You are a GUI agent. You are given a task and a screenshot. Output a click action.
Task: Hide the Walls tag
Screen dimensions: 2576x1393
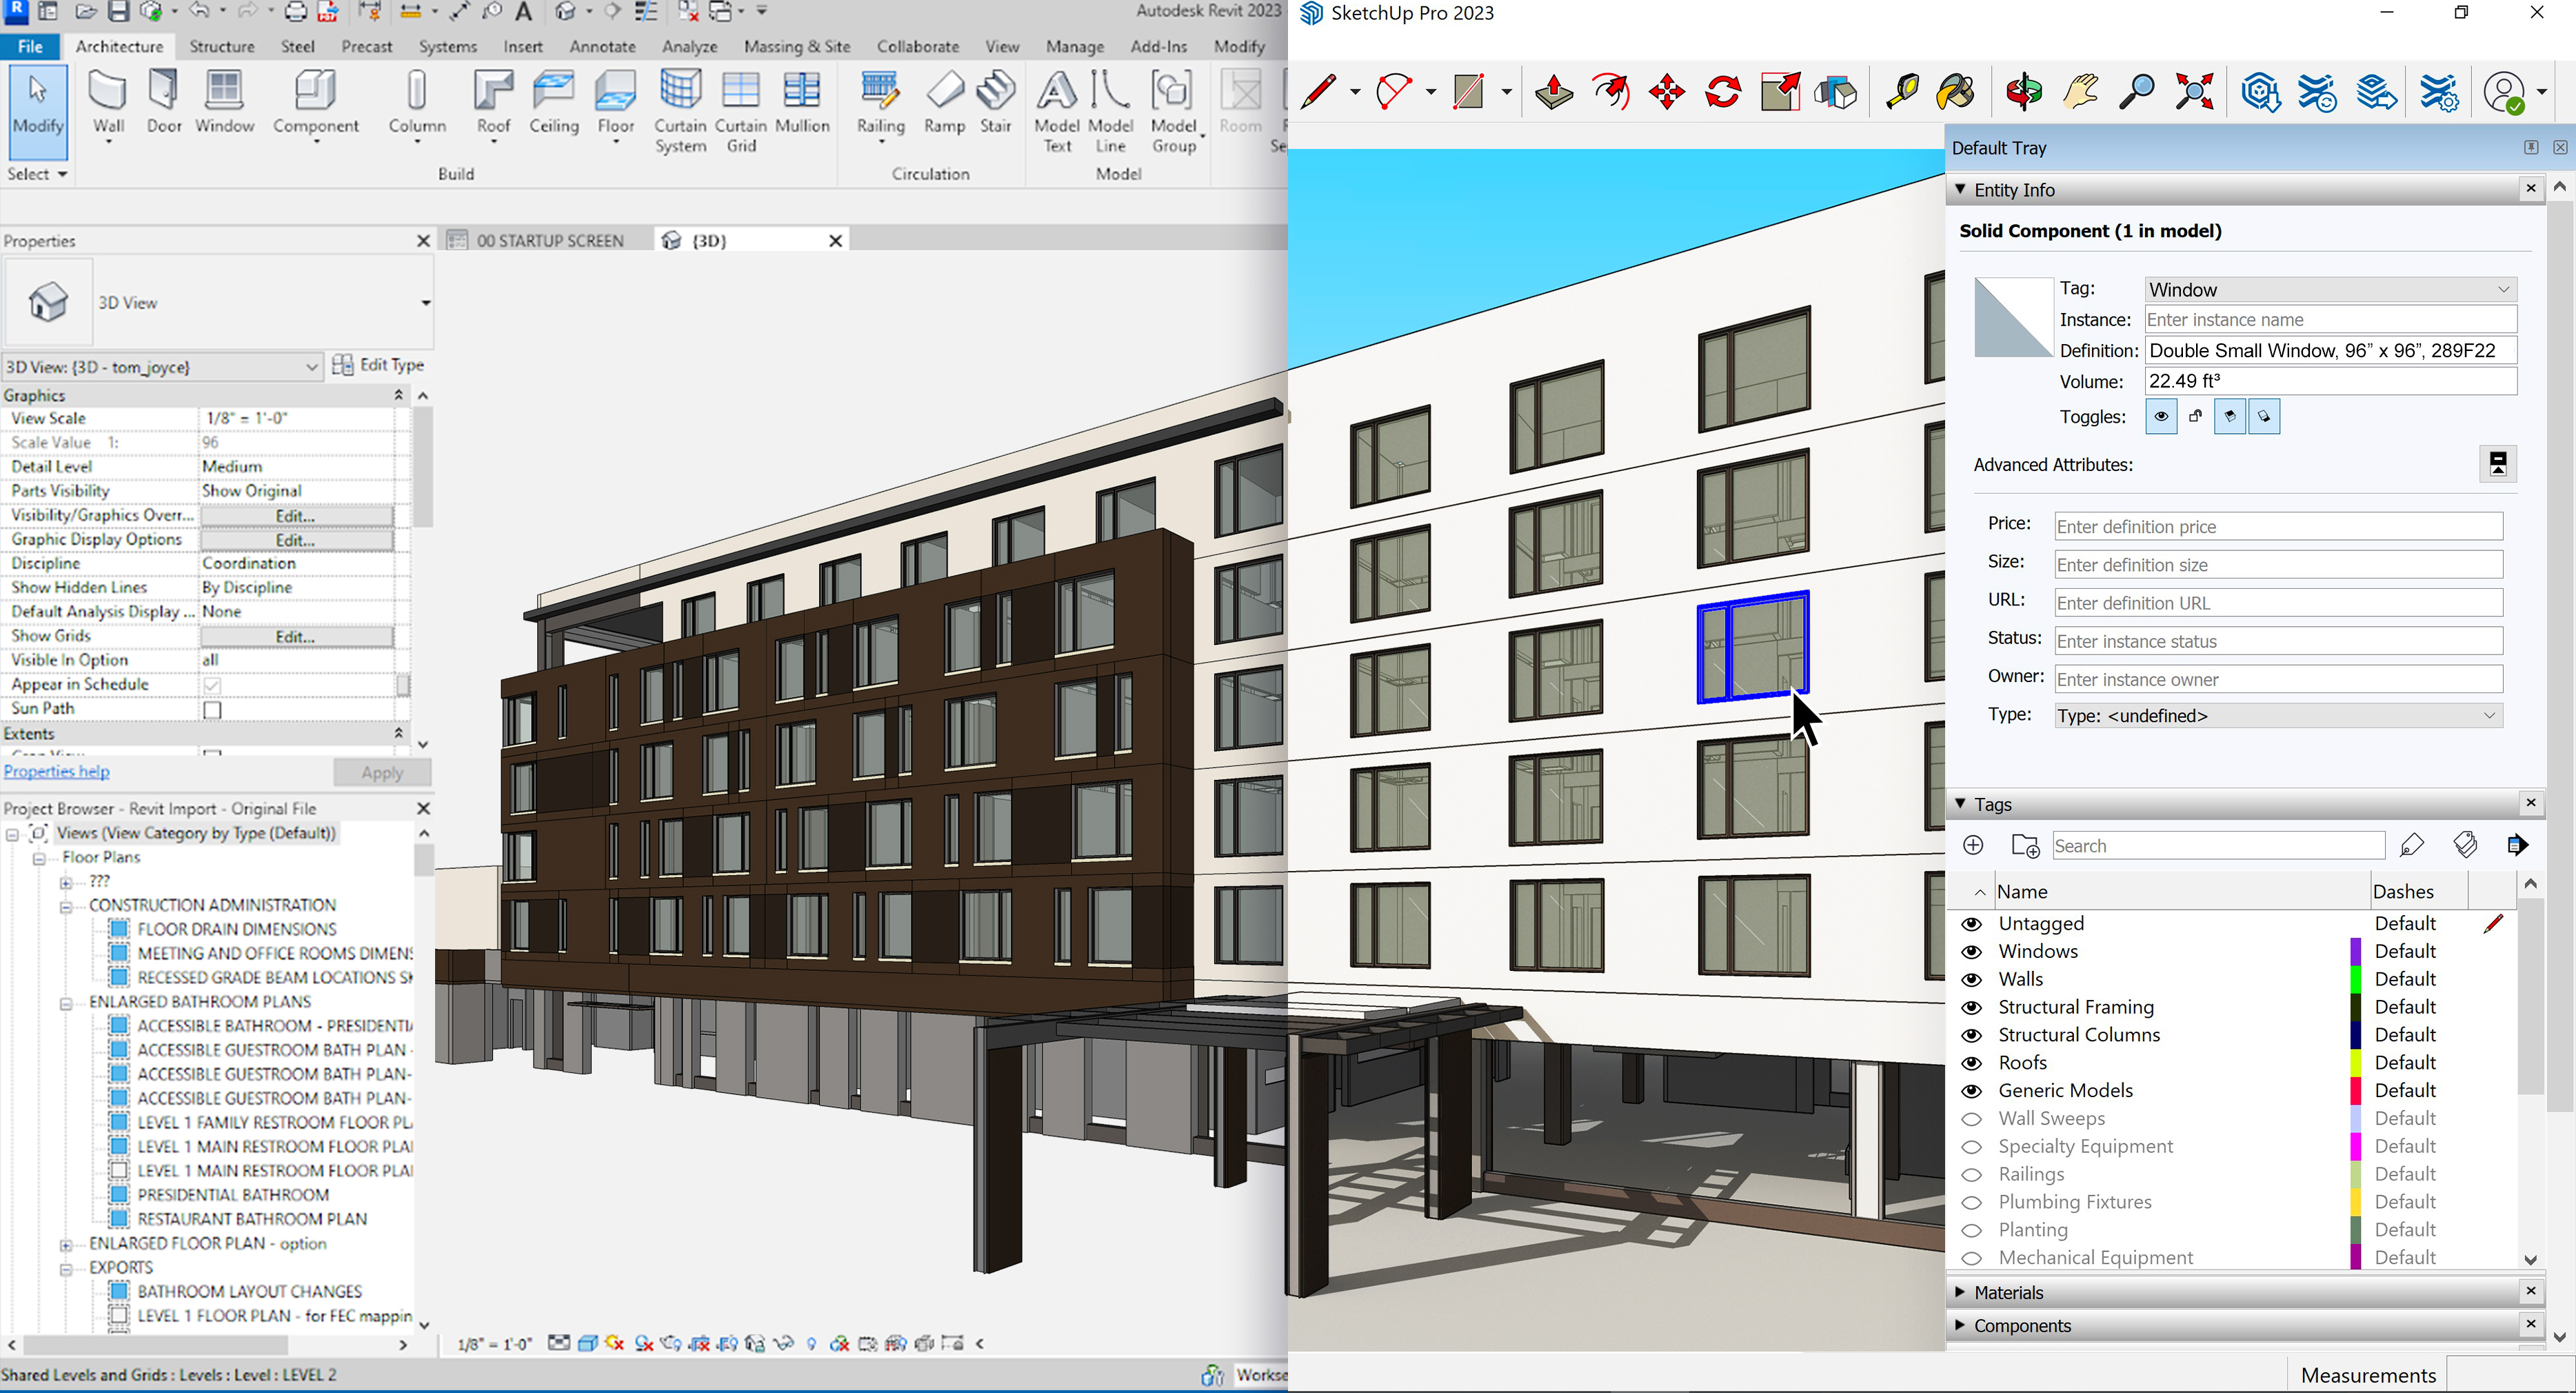click(1971, 980)
